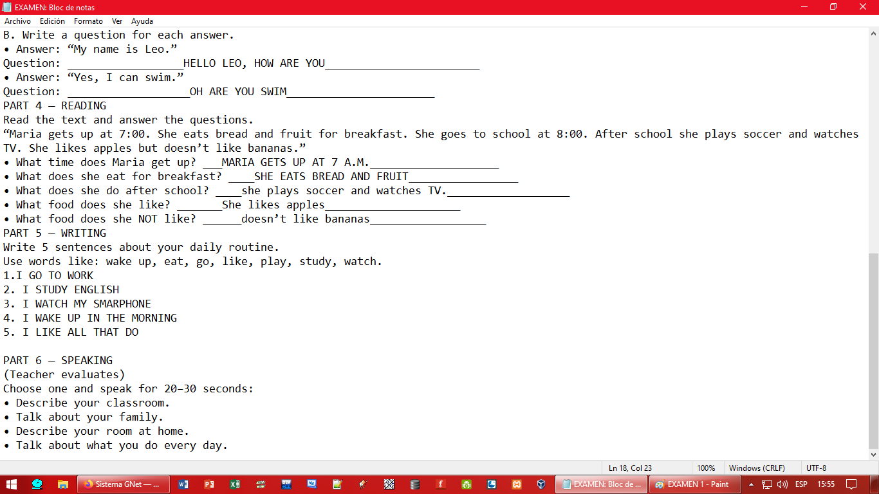Open File Explorer from the taskbar
This screenshot has height=494, width=879.
point(62,484)
